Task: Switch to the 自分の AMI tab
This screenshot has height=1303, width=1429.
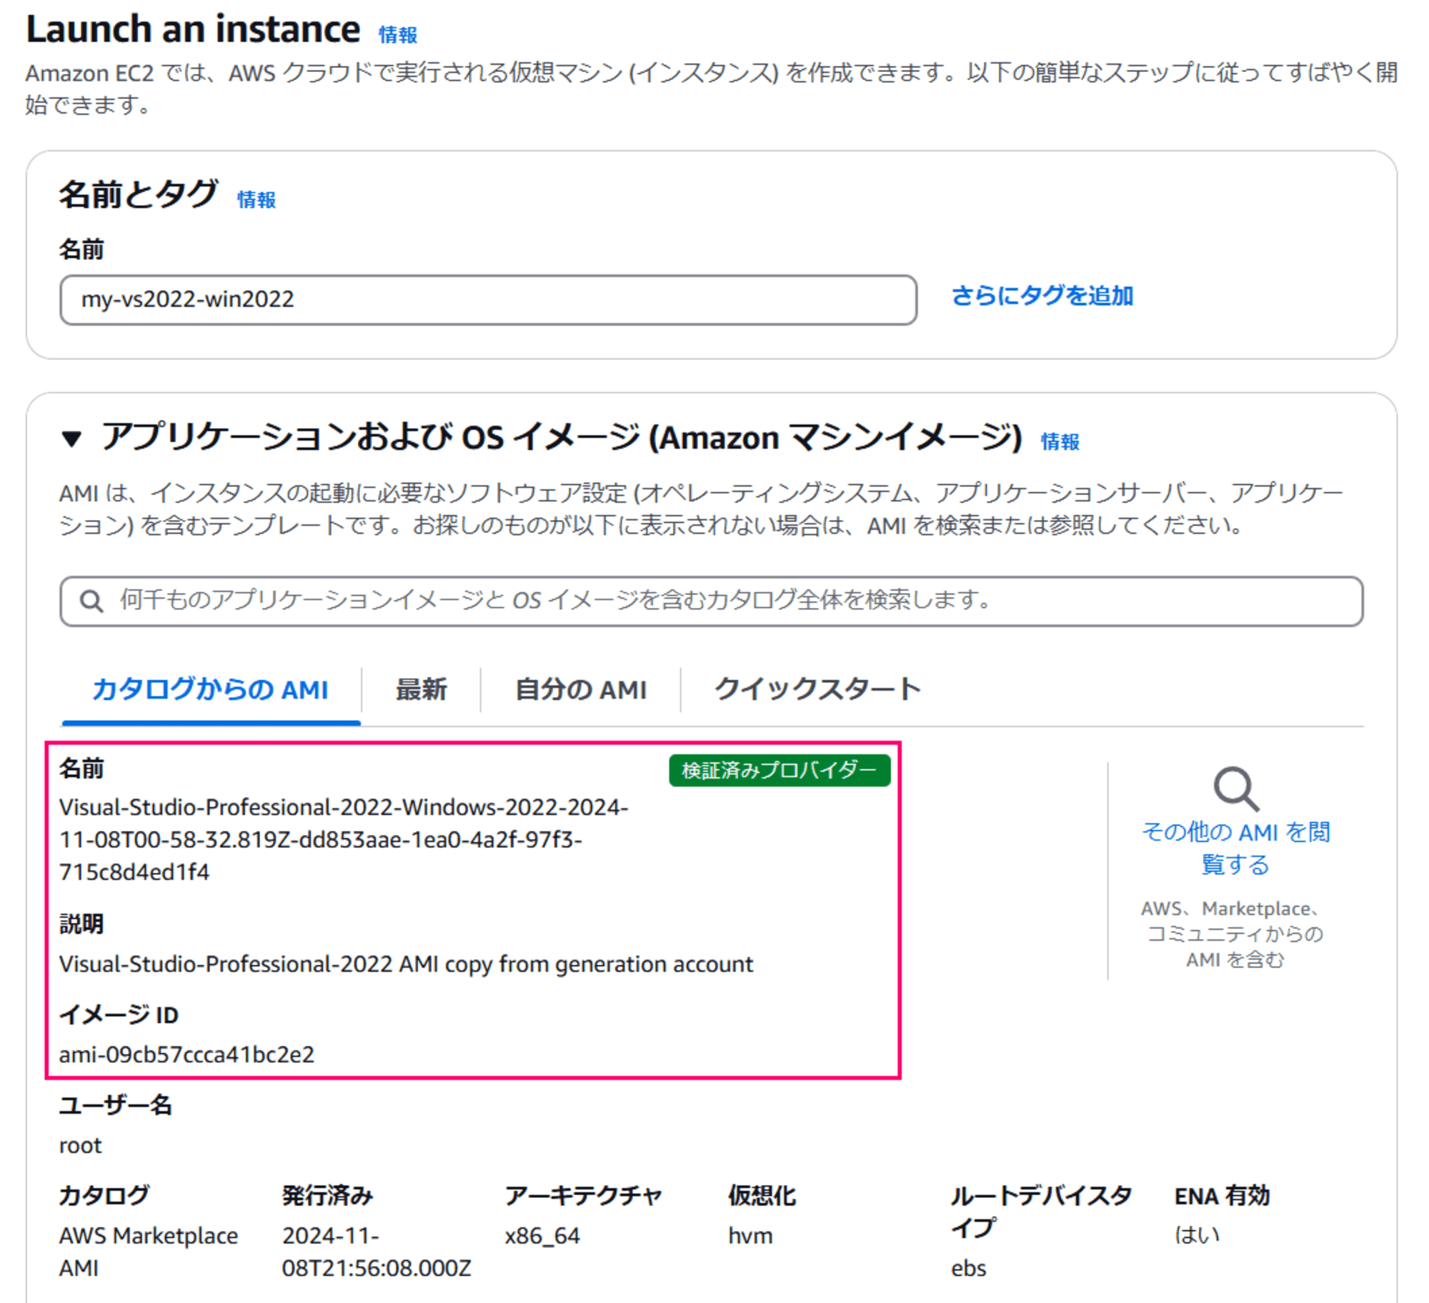Action: pyautogui.click(x=580, y=689)
